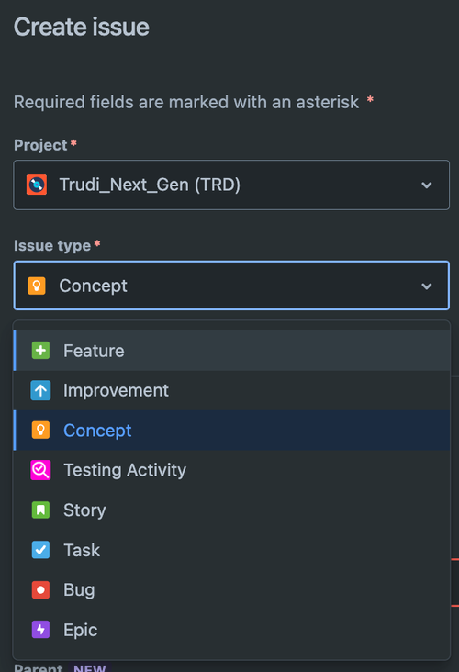Open the Trudi_Next_Gen (TRD) project selector
Viewport: 459px width, 672px height.
231,185
